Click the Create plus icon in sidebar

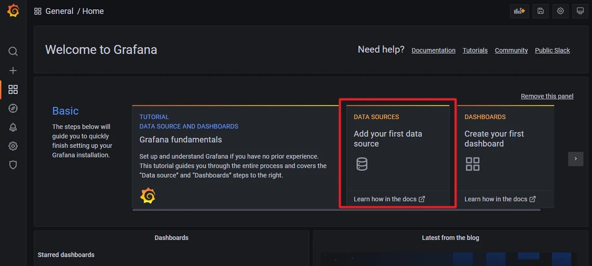pos(13,71)
